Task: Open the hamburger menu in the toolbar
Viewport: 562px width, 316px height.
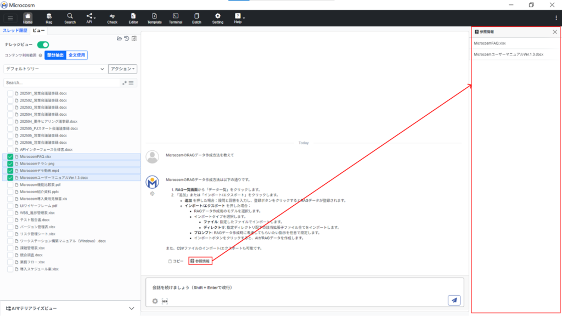Action: click(10, 18)
